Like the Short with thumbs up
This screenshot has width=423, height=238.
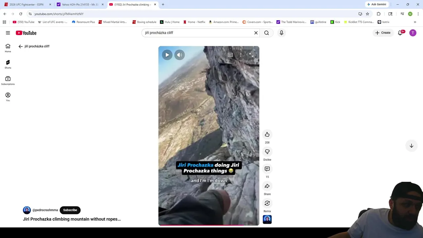[x=267, y=134]
